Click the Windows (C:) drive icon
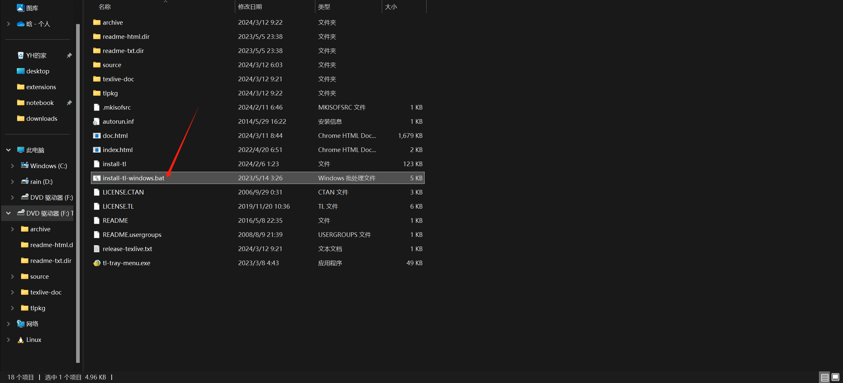 point(24,166)
